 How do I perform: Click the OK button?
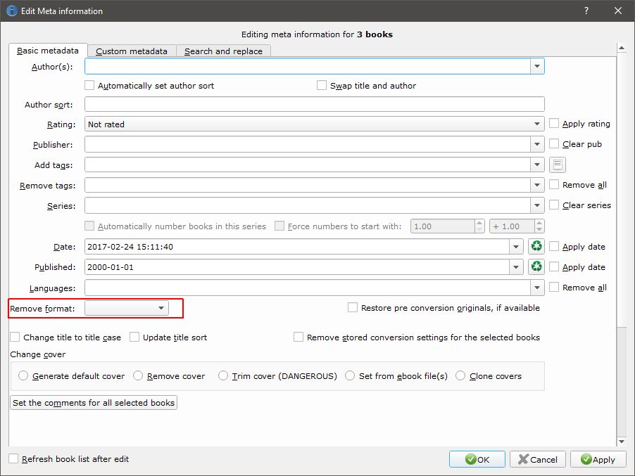[477, 459]
